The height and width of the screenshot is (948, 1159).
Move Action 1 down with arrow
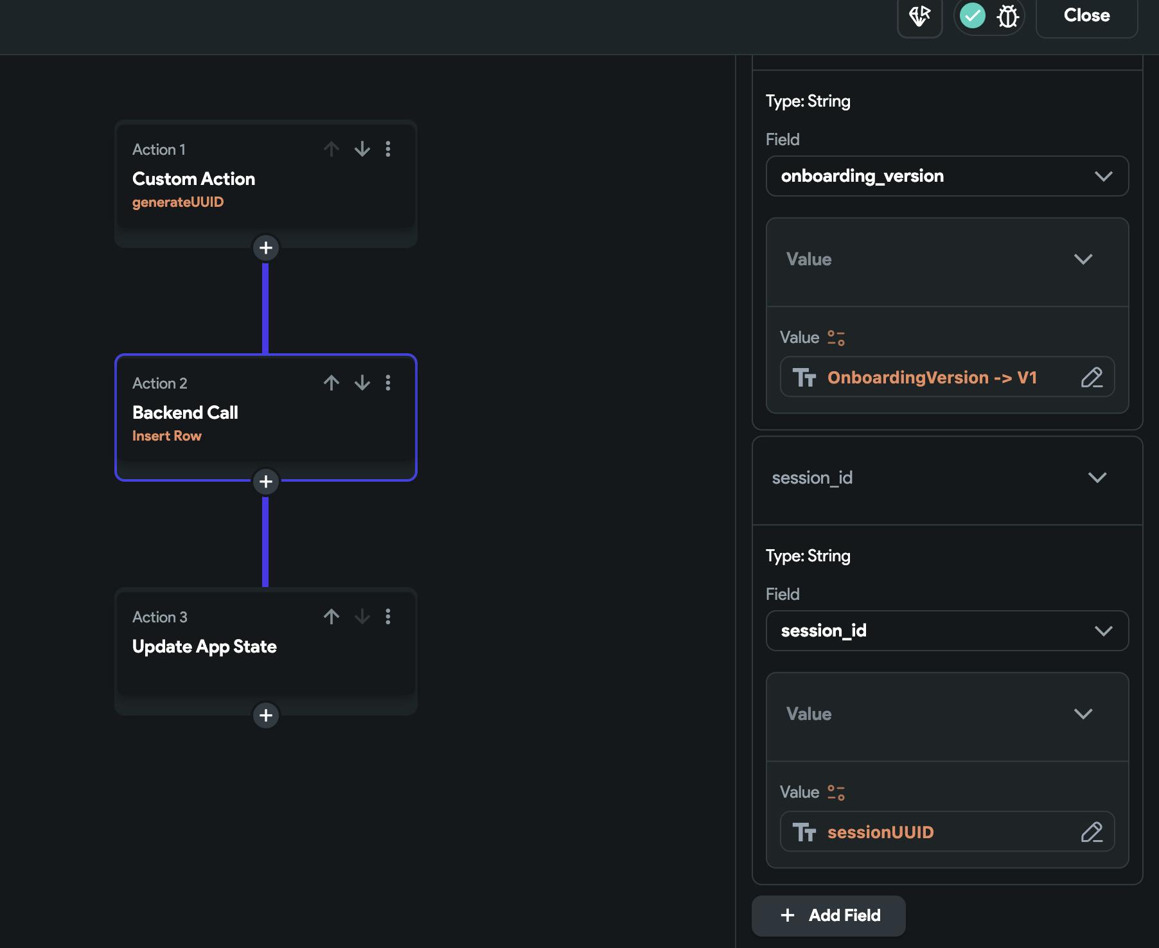[362, 149]
